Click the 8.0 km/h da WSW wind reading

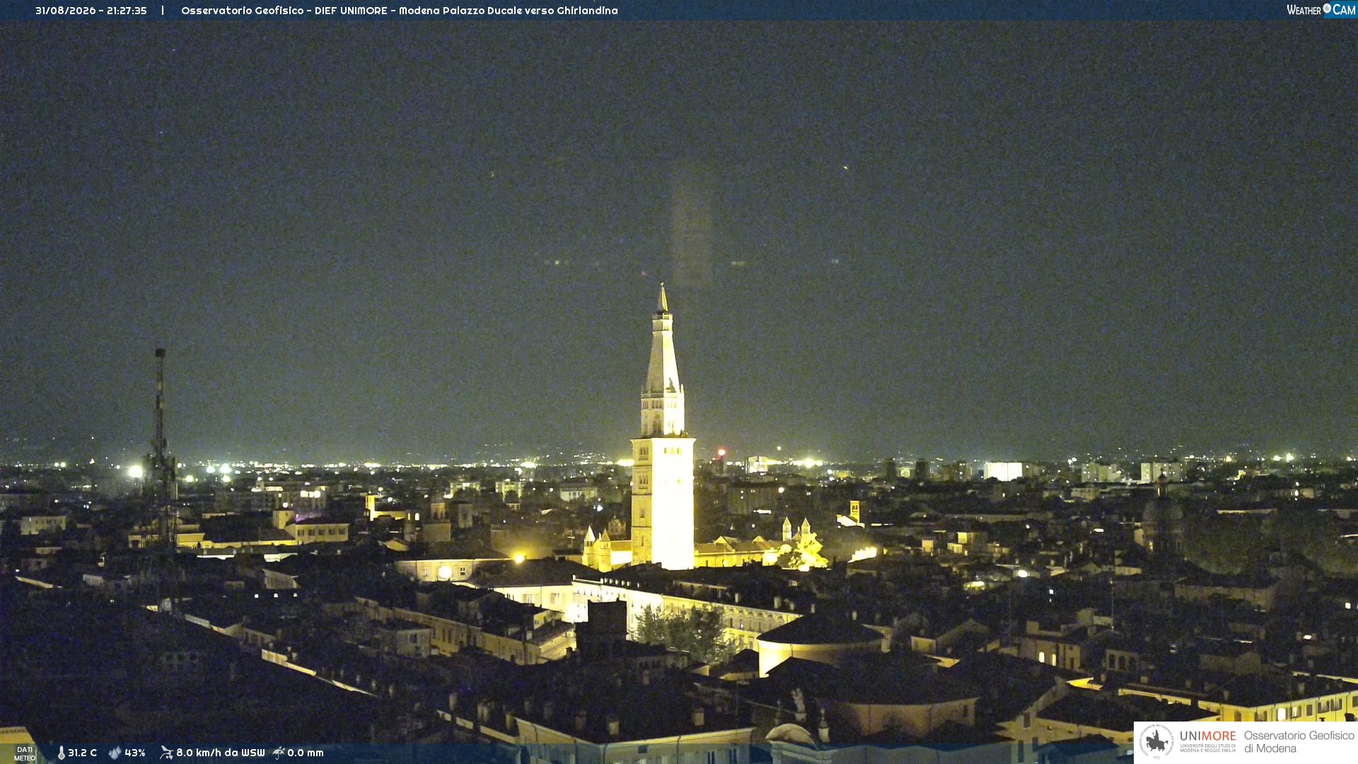pos(220,753)
